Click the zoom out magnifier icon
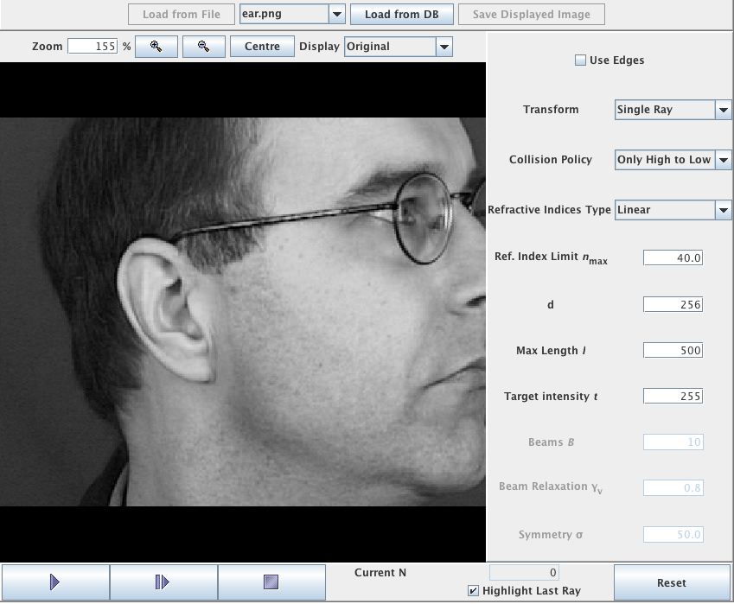The width and height of the screenshot is (734, 604). coord(204,47)
